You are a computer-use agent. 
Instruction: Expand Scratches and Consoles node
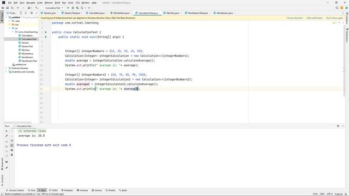[x=6, y=72]
